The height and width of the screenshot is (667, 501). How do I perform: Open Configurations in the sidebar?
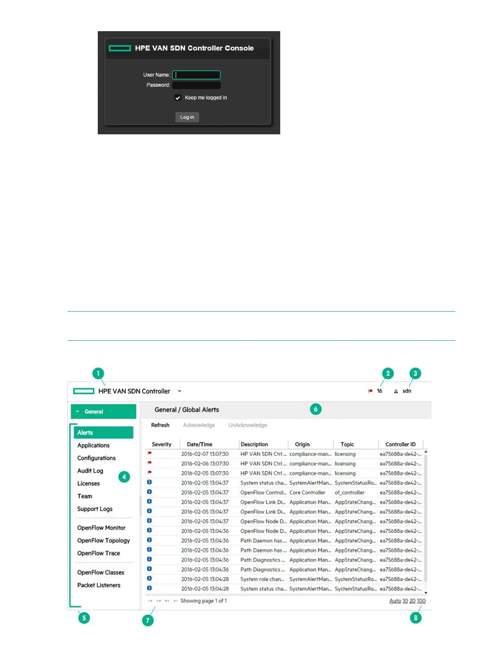(96, 458)
